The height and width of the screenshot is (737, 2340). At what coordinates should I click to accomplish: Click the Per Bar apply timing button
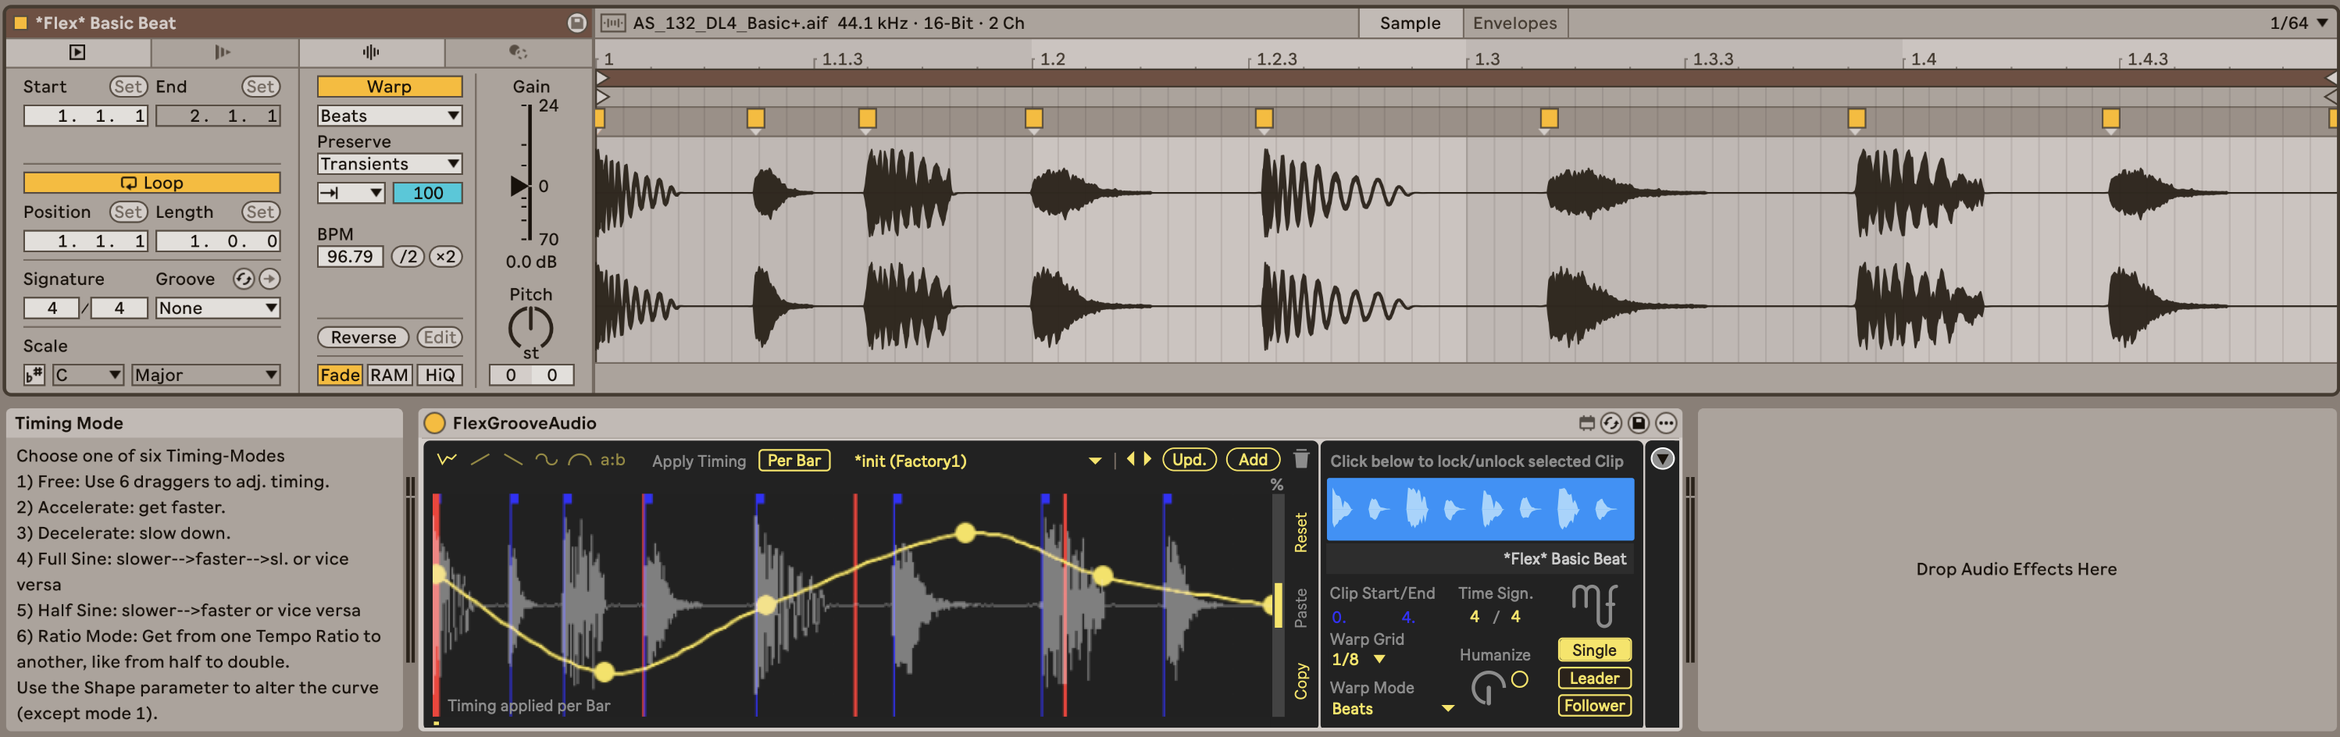[794, 460]
